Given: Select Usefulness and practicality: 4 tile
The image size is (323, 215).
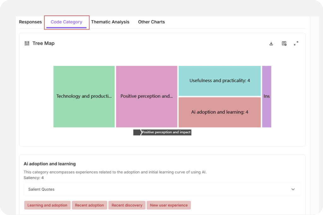Looking at the screenshot, I should (x=220, y=81).
